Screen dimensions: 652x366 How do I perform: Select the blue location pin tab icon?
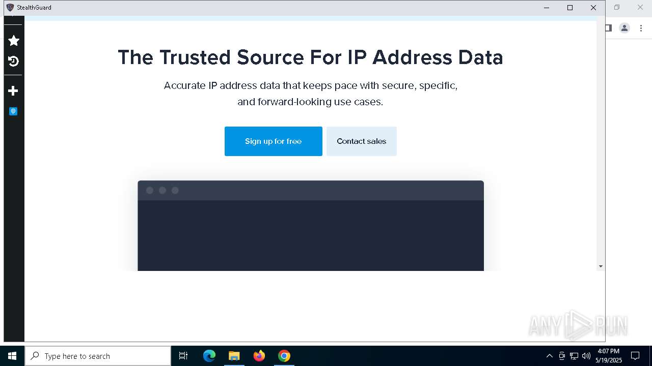[x=14, y=111]
